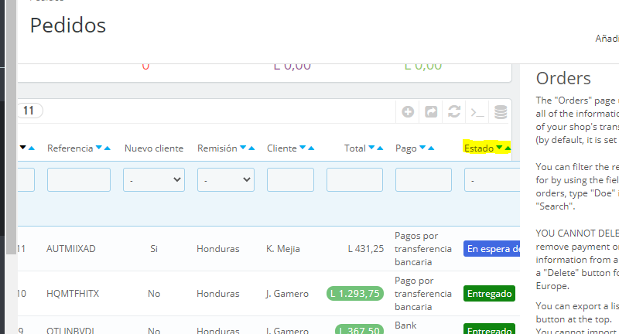
Task: Sort Referencia column descending
Action: (x=99, y=148)
